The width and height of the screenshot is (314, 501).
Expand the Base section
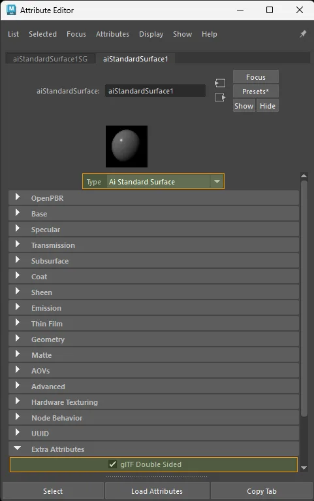click(153, 214)
